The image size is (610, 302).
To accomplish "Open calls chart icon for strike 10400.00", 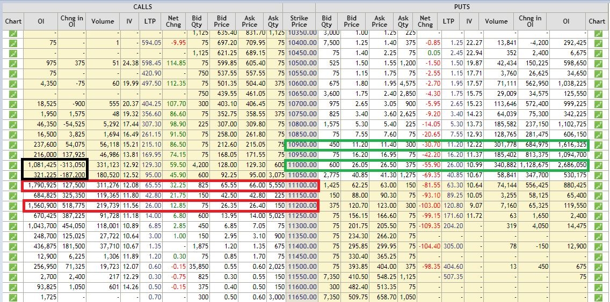I will click(x=13, y=44).
